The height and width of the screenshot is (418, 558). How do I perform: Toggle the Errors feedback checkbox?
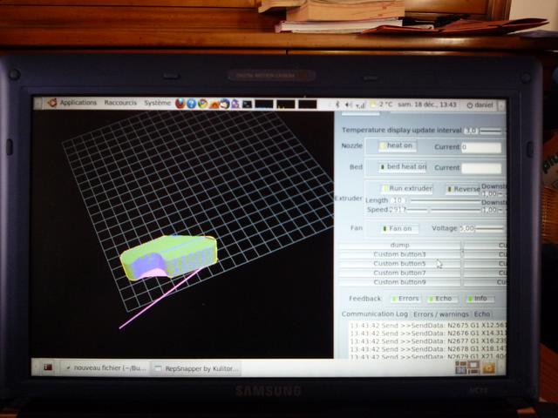tap(405, 298)
